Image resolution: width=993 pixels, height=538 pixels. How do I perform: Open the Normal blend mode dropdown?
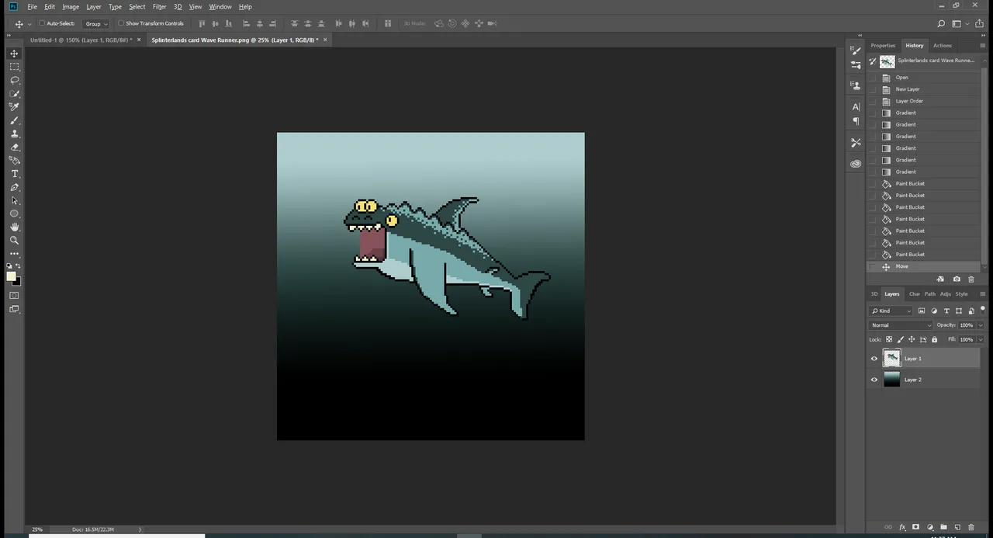tap(901, 325)
